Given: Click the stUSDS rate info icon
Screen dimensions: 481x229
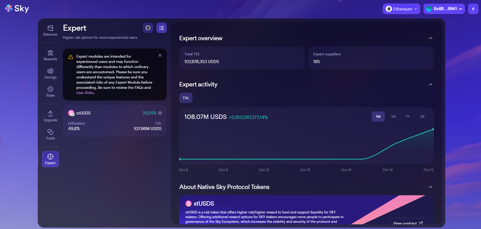Looking at the screenshot, I should [160, 113].
